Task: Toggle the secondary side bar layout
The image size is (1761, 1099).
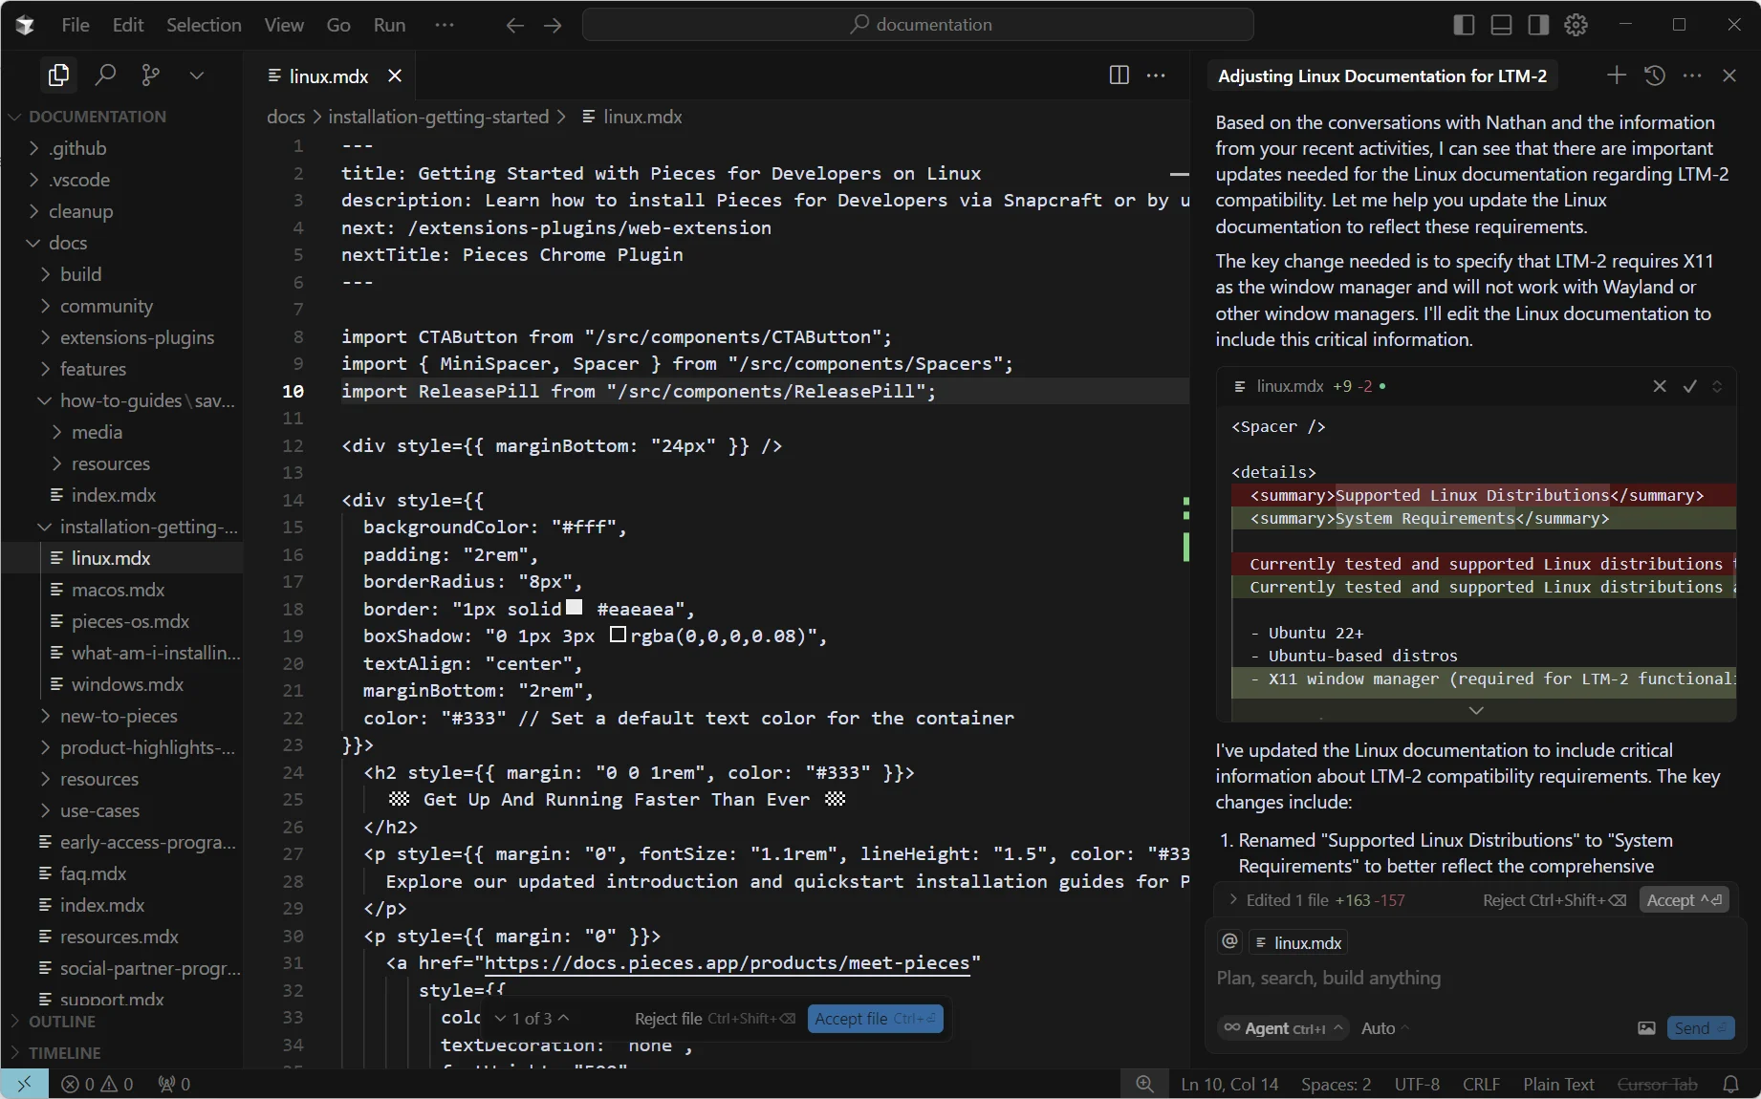Action: (1538, 25)
